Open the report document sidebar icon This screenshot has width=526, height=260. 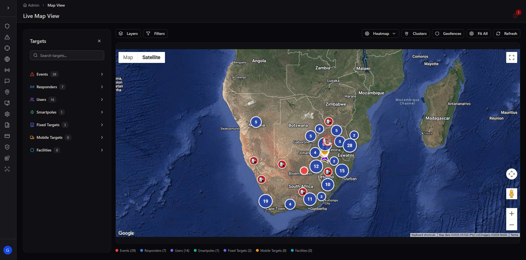7,125
